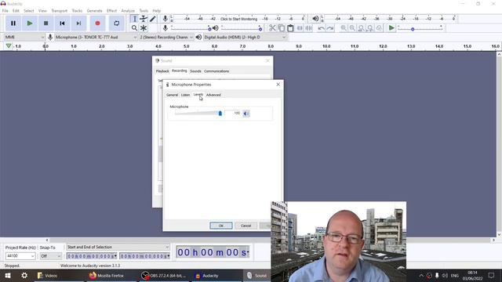The height and width of the screenshot is (282, 502).
Task: Click the timeline pin green triangle
Action: 9,46
